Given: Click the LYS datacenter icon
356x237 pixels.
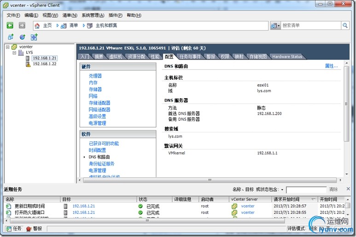Looking at the screenshot, I should 21,53.
